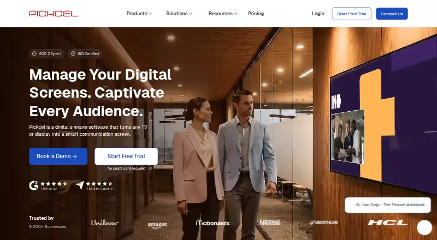Click the Contact Us button
The height and width of the screenshot is (240, 437).
[x=392, y=14]
